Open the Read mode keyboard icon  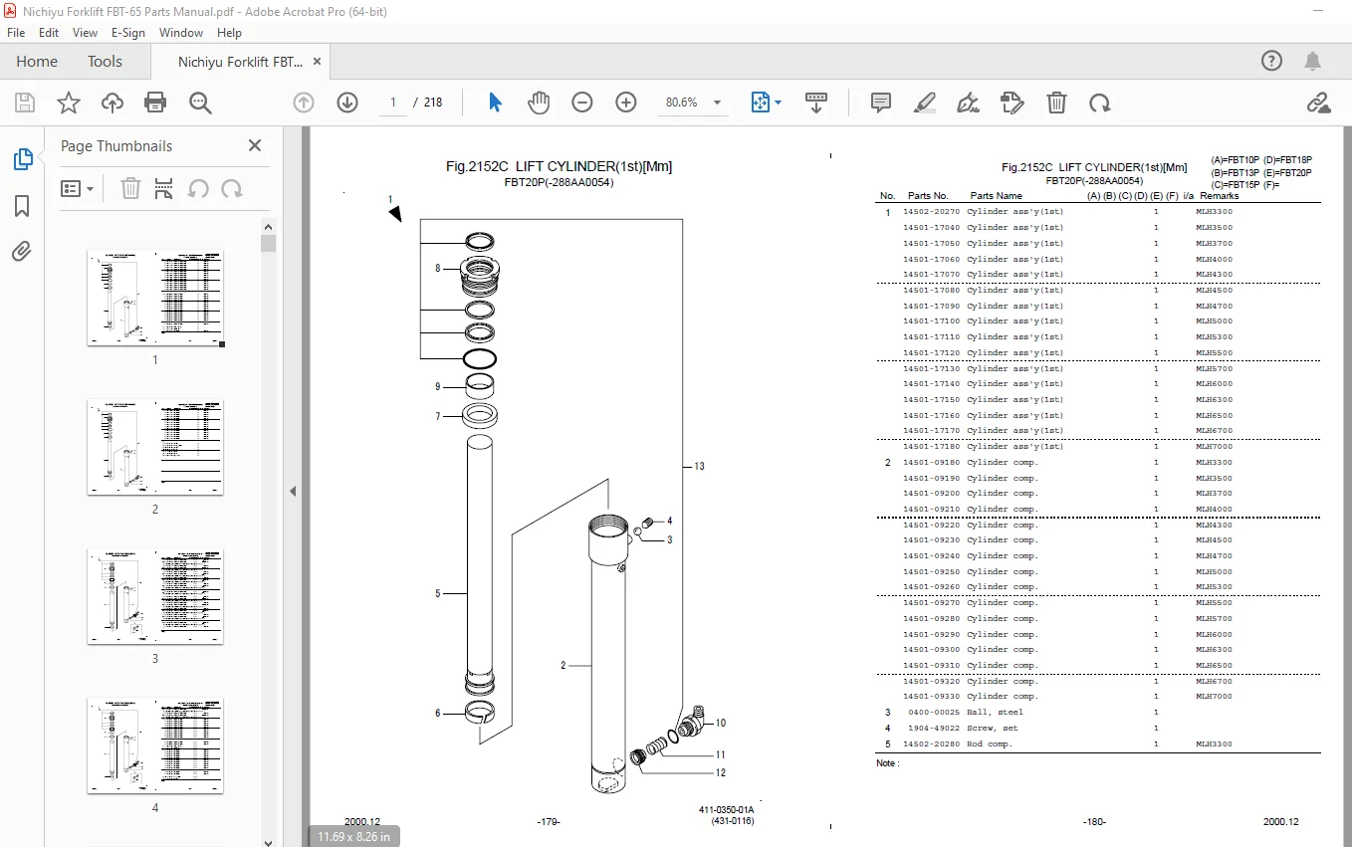816,103
